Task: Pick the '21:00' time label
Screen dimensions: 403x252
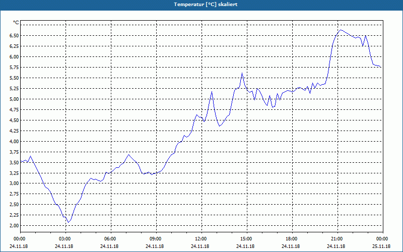Action: [337, 239]
